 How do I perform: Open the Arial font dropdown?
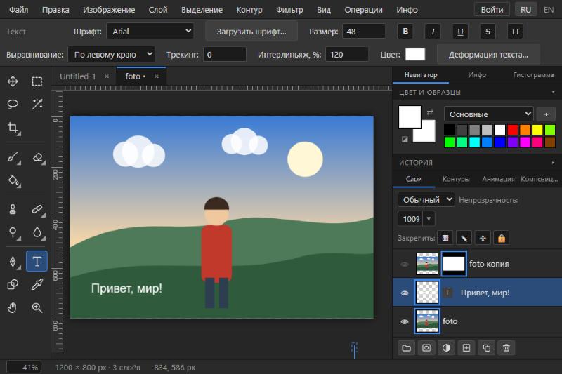tap(150, 32)
